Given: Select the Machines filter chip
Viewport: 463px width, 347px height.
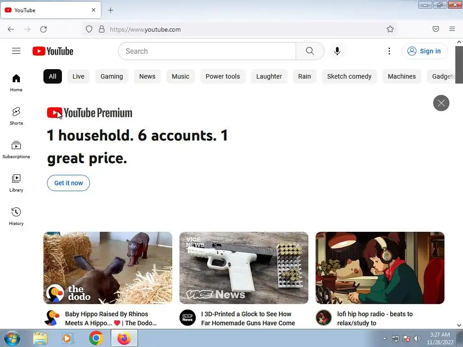Looking at the screenshot, I should [x=402, y=76].
